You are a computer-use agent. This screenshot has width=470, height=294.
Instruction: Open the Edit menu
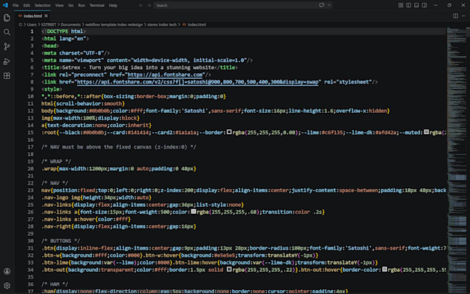coord(26,6)
